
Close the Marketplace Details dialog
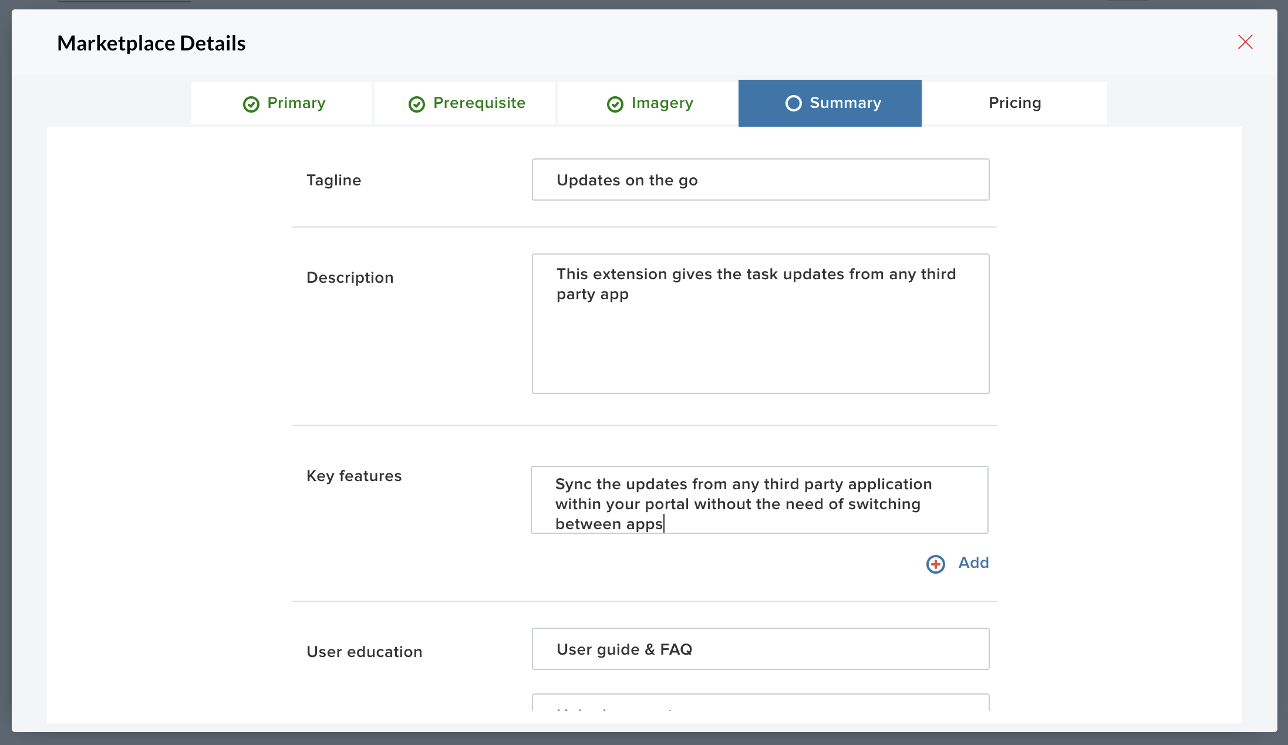click(1245, 42)
